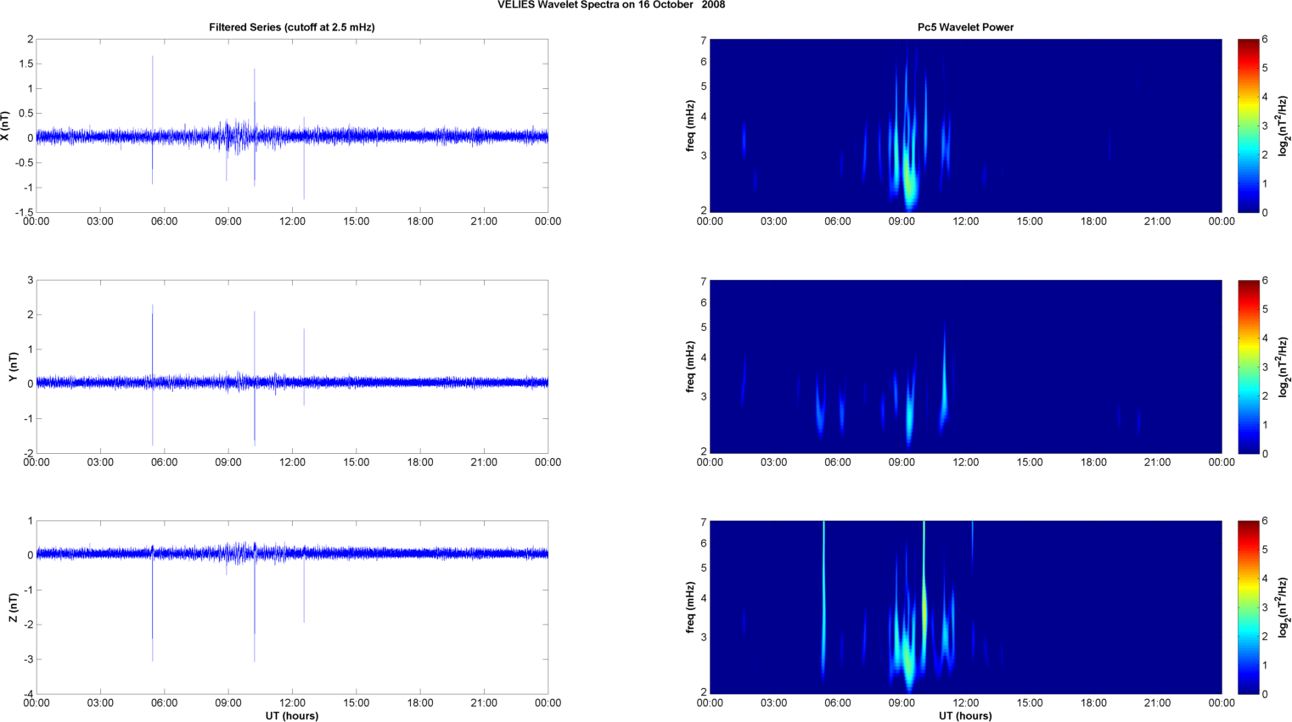Click the 'Filtered Series (cutoff at 2.5 mHz)' heading
1292x722 pixels.
point(292,27)
